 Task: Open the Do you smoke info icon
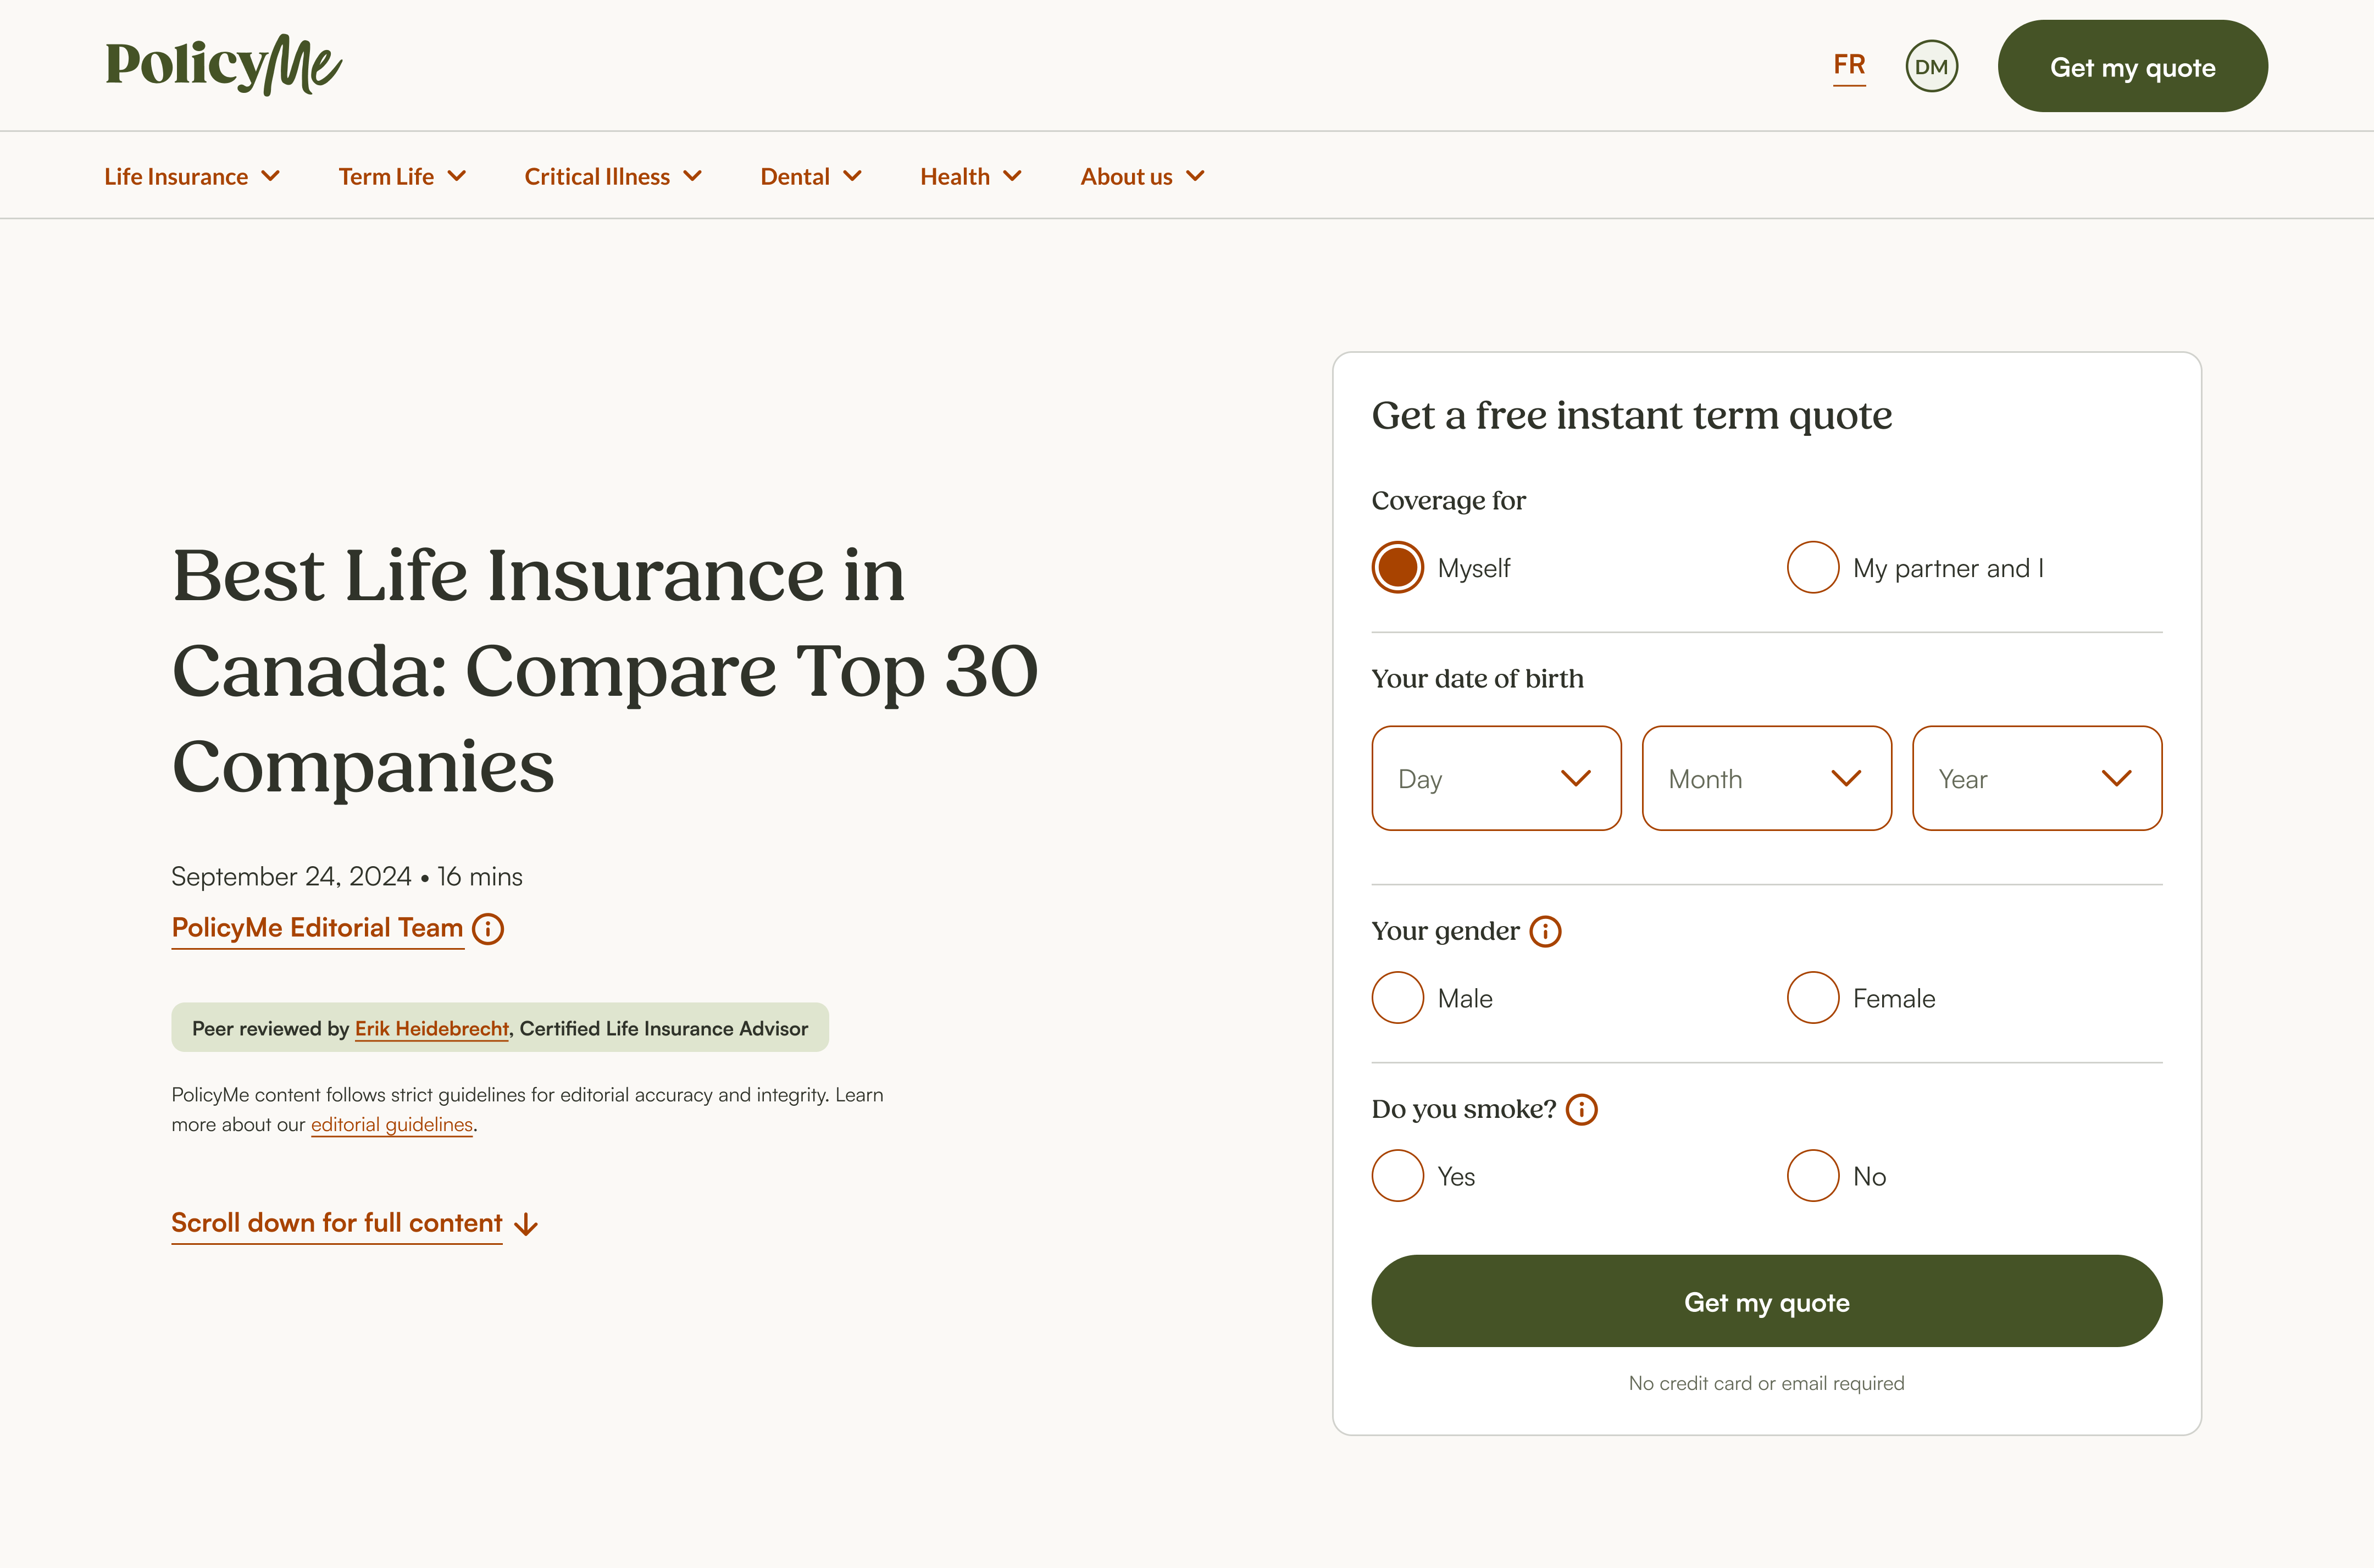(x=1582, y=1110)
